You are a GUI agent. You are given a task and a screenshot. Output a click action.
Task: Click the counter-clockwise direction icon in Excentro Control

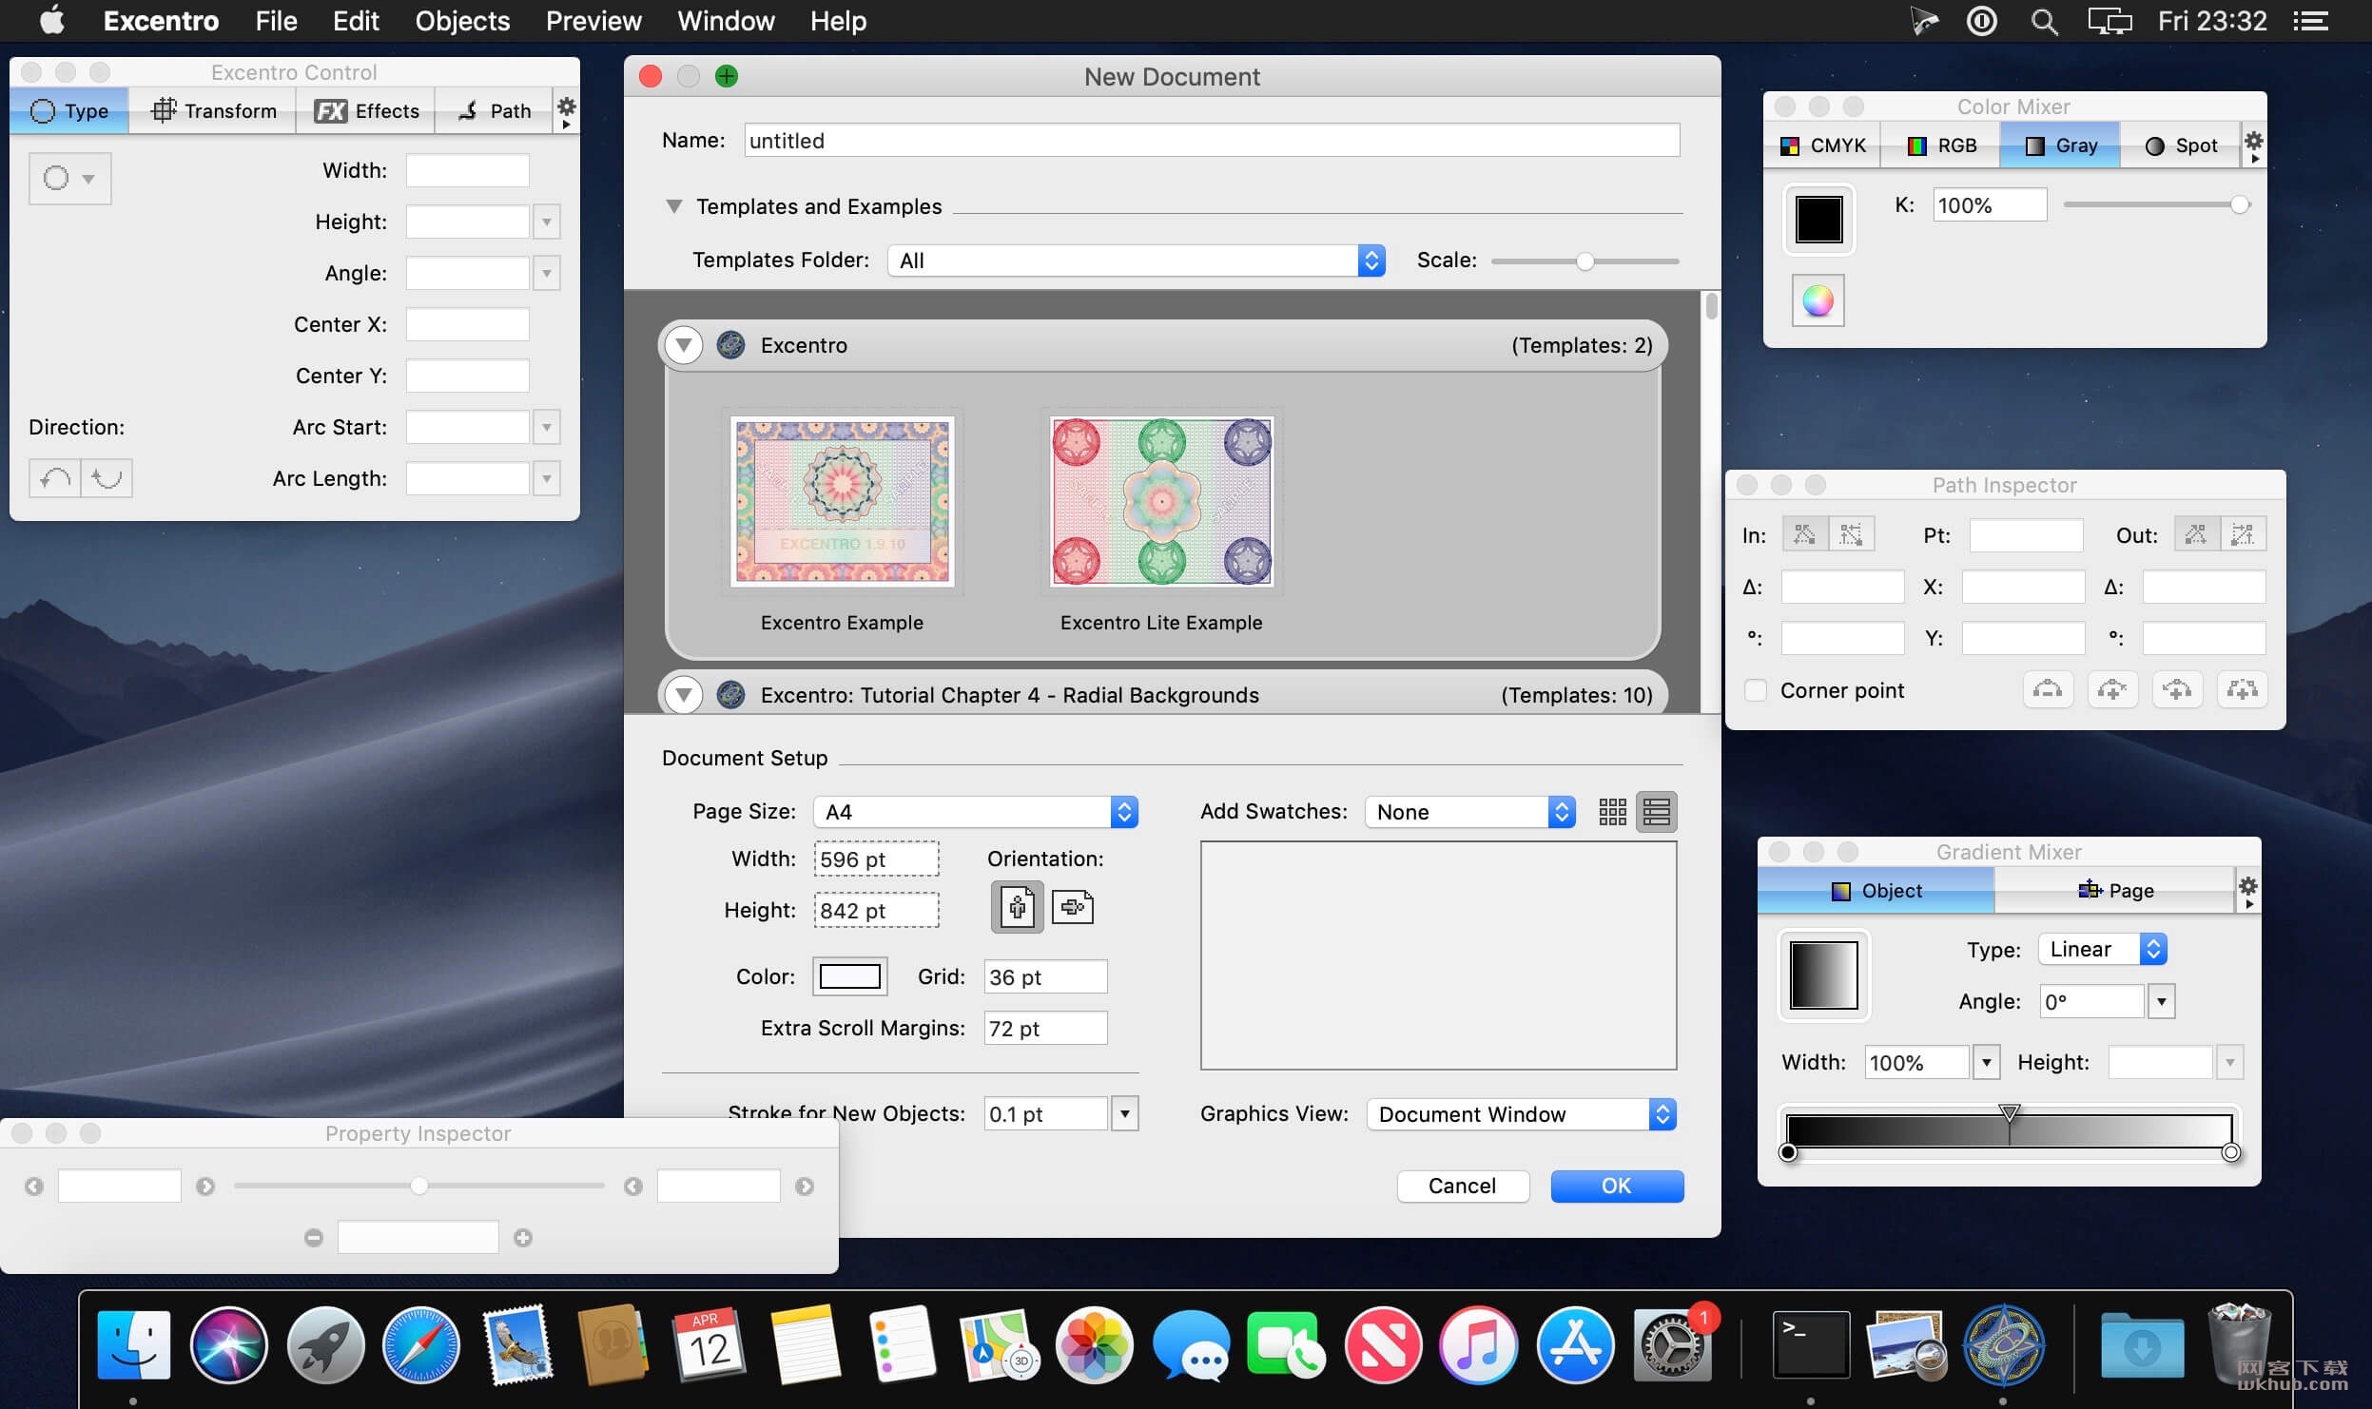click(x=55, y=478)
